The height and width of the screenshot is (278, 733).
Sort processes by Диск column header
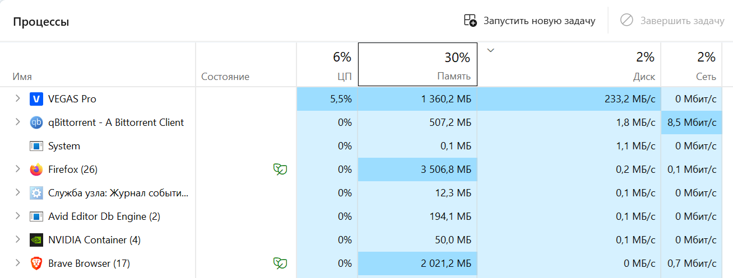569,65
